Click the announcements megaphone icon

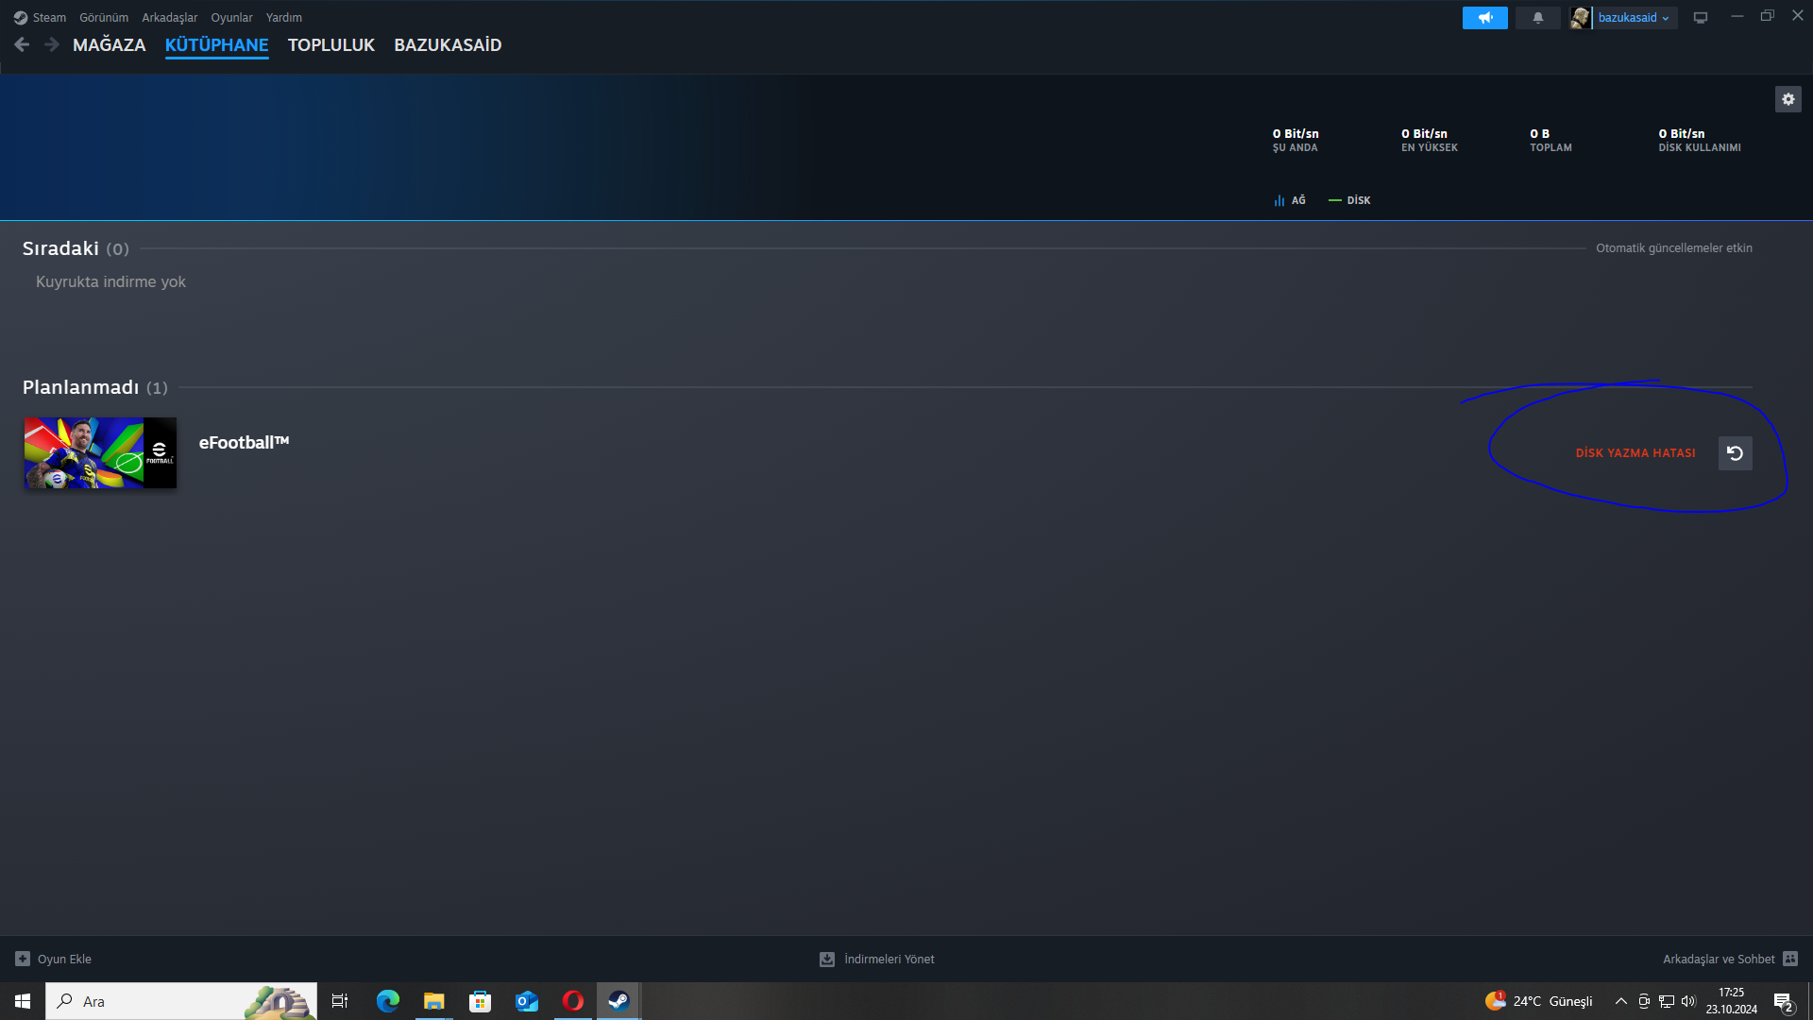pyautogui.click(x=1484, y=18)
